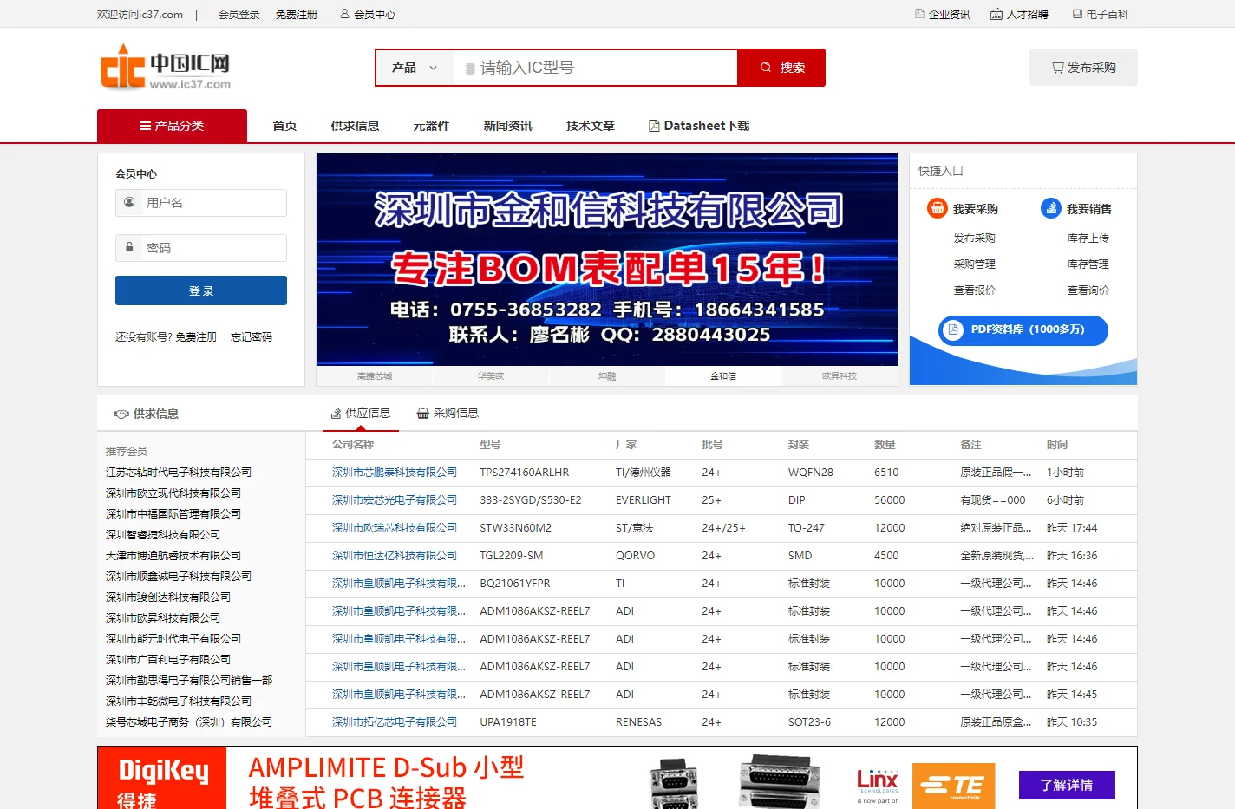Screen dimensions: 1235x809
Task: Click part number UPA1918TE
Action: [508, 722]
